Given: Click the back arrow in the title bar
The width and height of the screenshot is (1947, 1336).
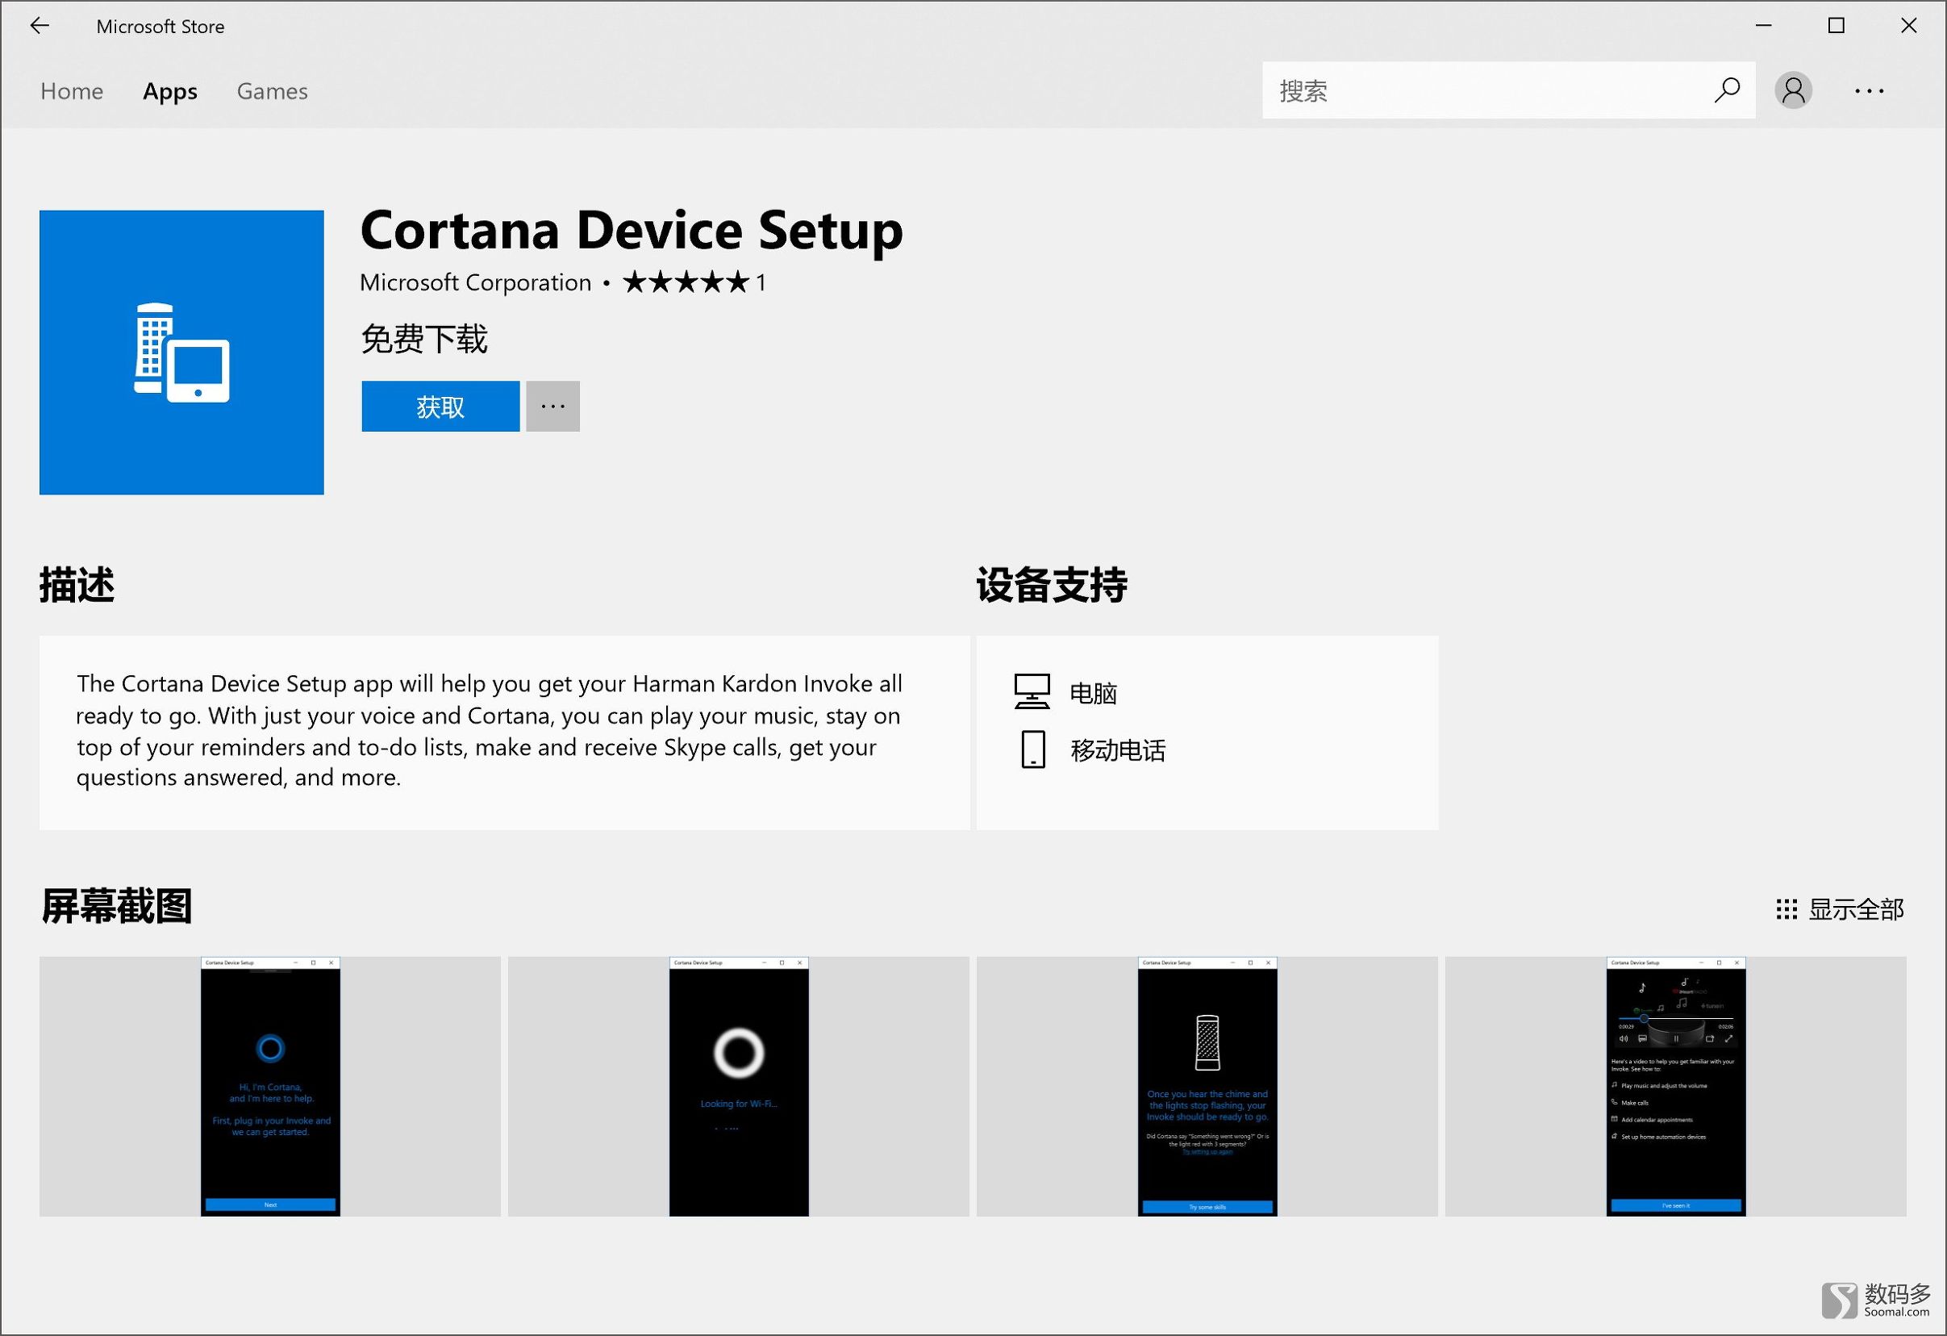Looking at the screenshot, I should tap(40, 26).
